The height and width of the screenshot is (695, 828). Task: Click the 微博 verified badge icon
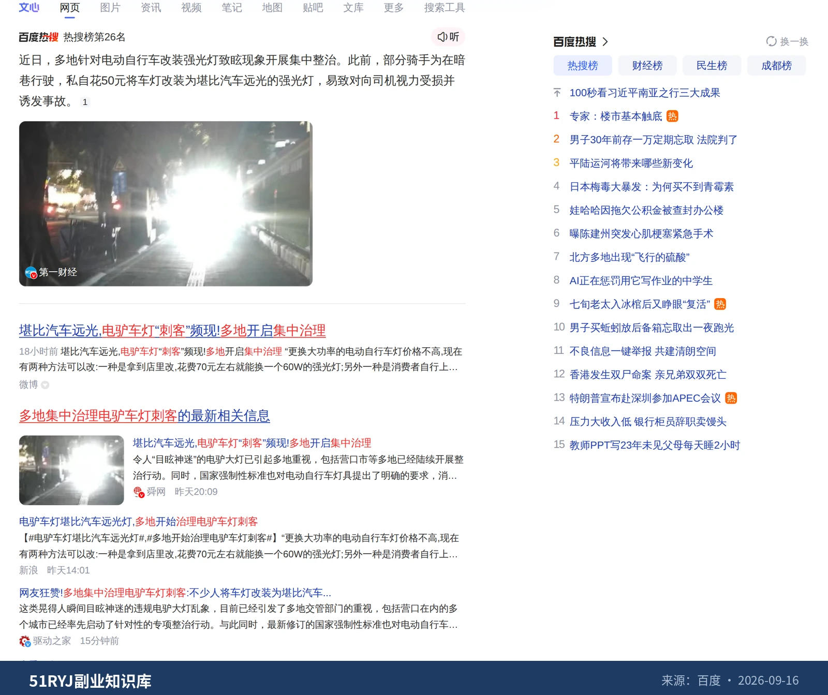[45, 385]
